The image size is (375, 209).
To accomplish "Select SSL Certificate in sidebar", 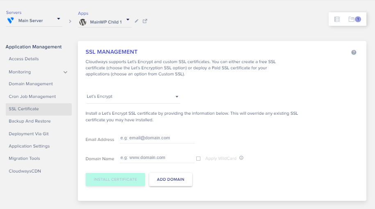I will point(39,109).
